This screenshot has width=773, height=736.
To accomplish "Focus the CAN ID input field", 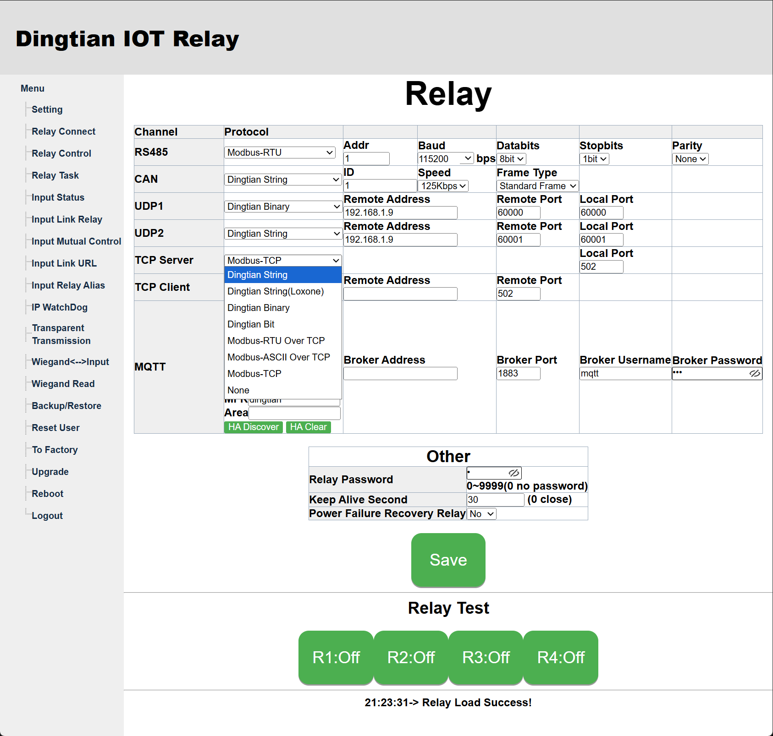I will (x=381, y=185).
